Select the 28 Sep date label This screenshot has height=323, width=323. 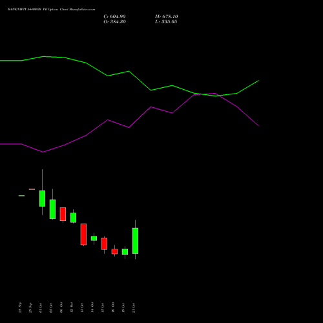click(x=20, y=307)
